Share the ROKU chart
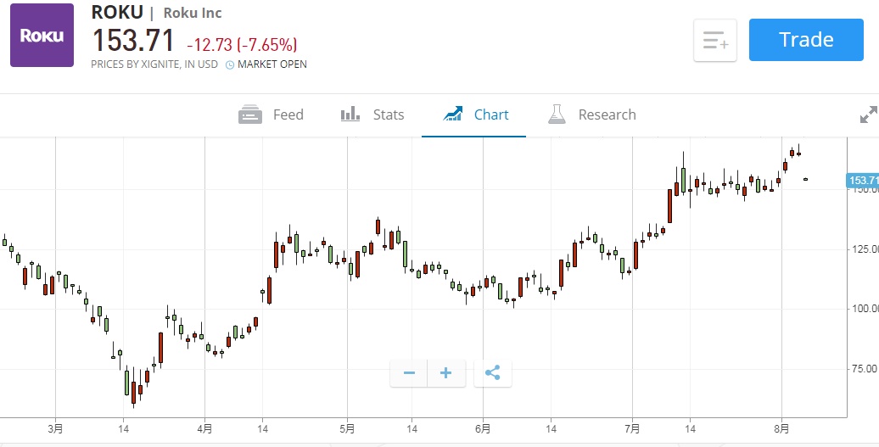879x447 pixels. [493, 372]
